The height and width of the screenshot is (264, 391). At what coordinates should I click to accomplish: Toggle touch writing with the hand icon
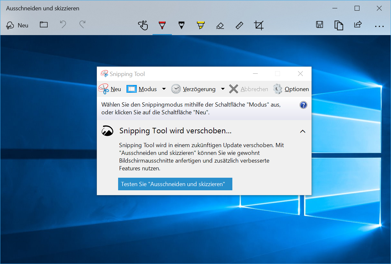[x=143, y=25]
